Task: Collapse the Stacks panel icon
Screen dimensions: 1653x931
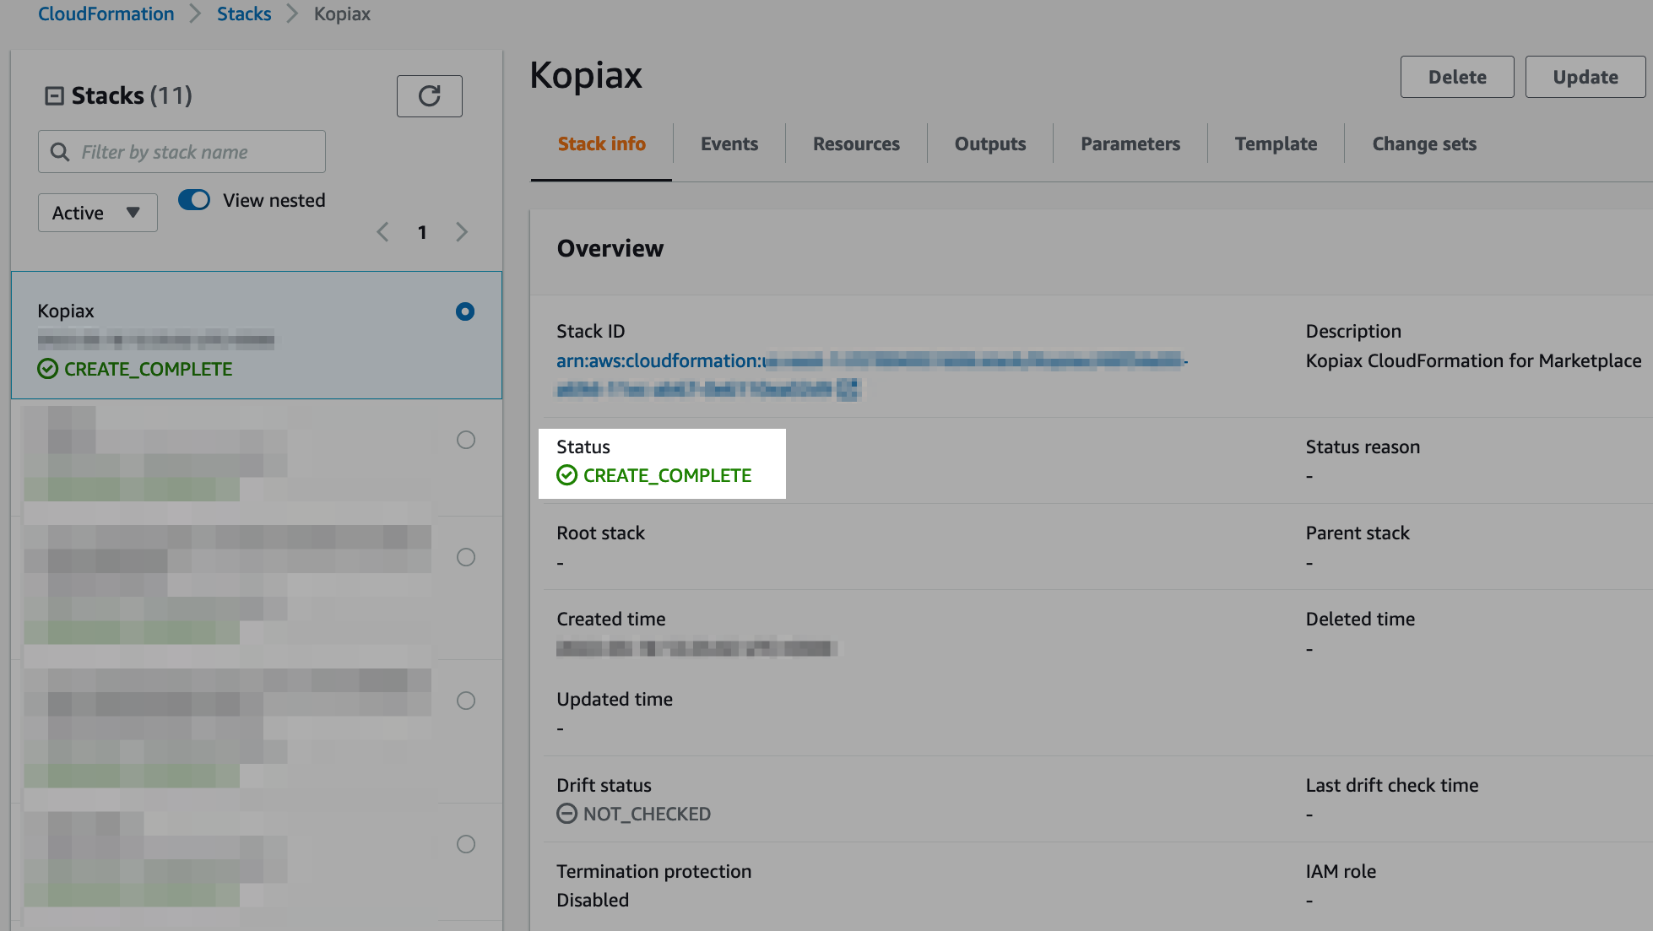Action: [x=54, y=96]
